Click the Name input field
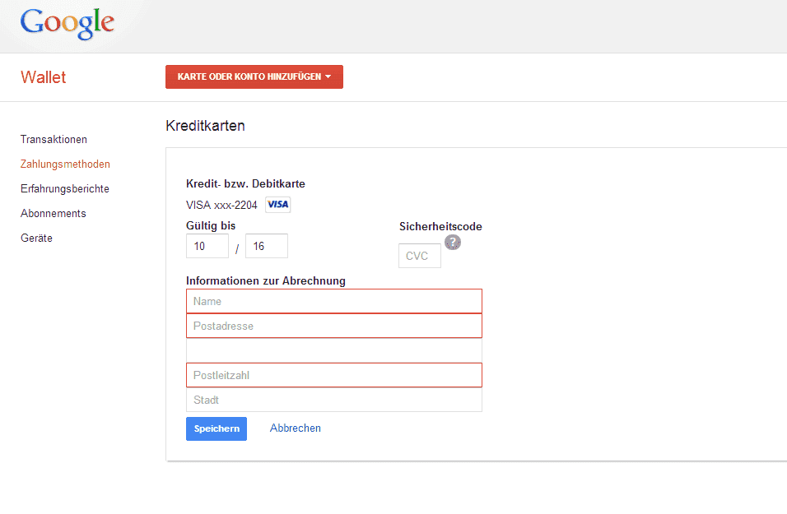 pyautogui.click(x=334, y=301)
